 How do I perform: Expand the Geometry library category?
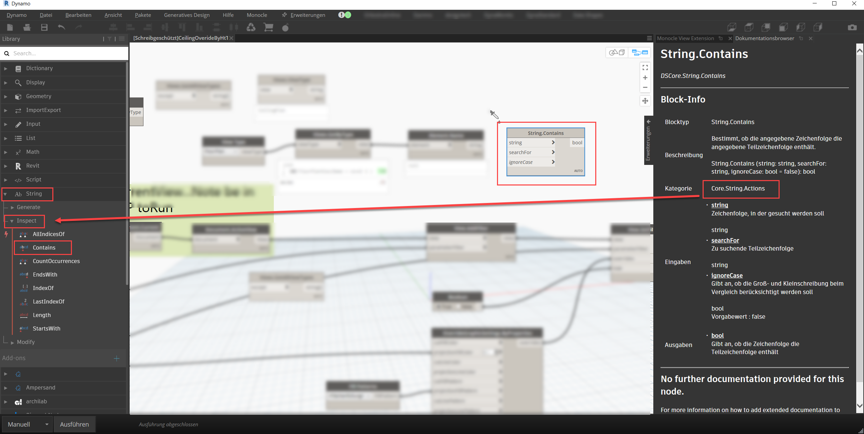5,96
